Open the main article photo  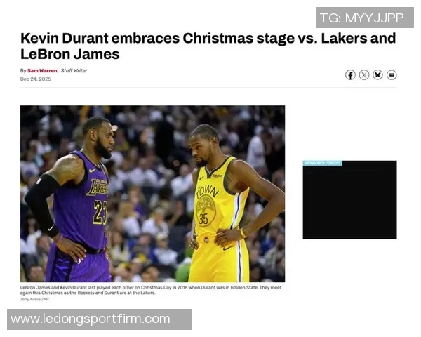(x=152, y=194)
